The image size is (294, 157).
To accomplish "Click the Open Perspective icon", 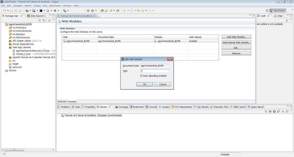I will coord(267,11).
